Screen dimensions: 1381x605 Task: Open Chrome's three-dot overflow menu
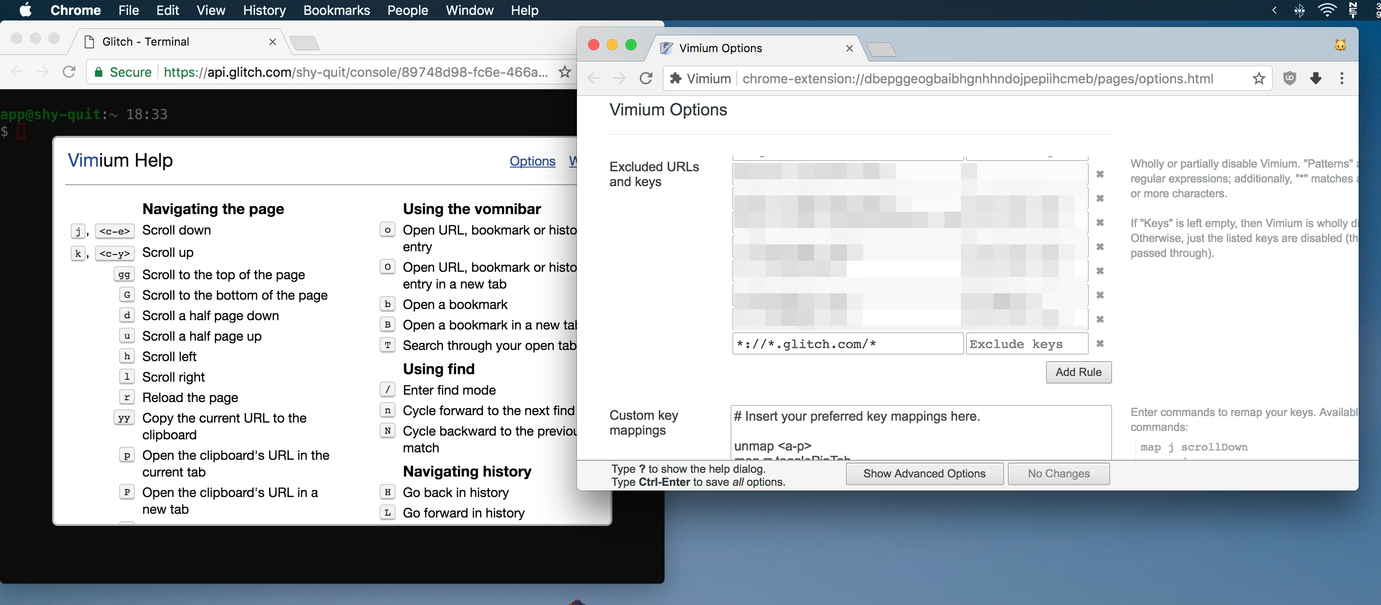tap(1342, 78)
